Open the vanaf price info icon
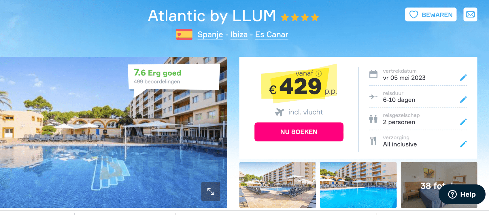Viewport: 489px width, 215px height. (318, 73)
